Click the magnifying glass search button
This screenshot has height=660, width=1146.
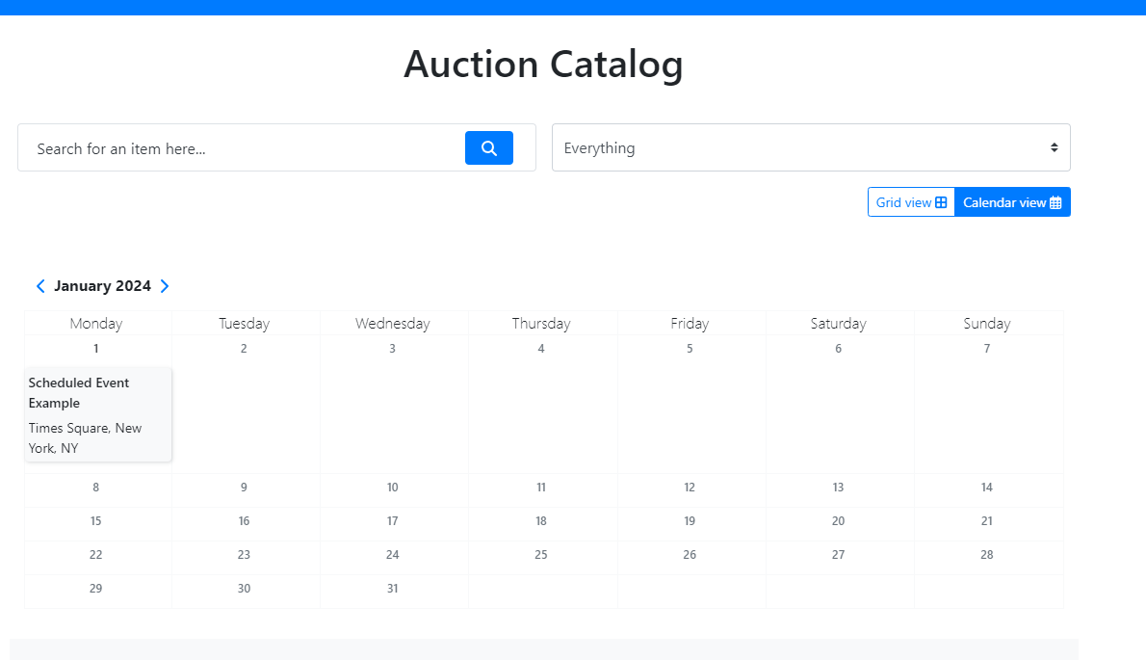click(x=488, y=148)
